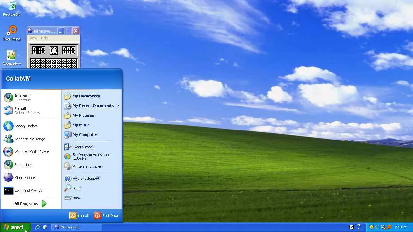Open Windows Messenger in the Start menu
This screenshot has height=232, width=413.
click(31, 139)
